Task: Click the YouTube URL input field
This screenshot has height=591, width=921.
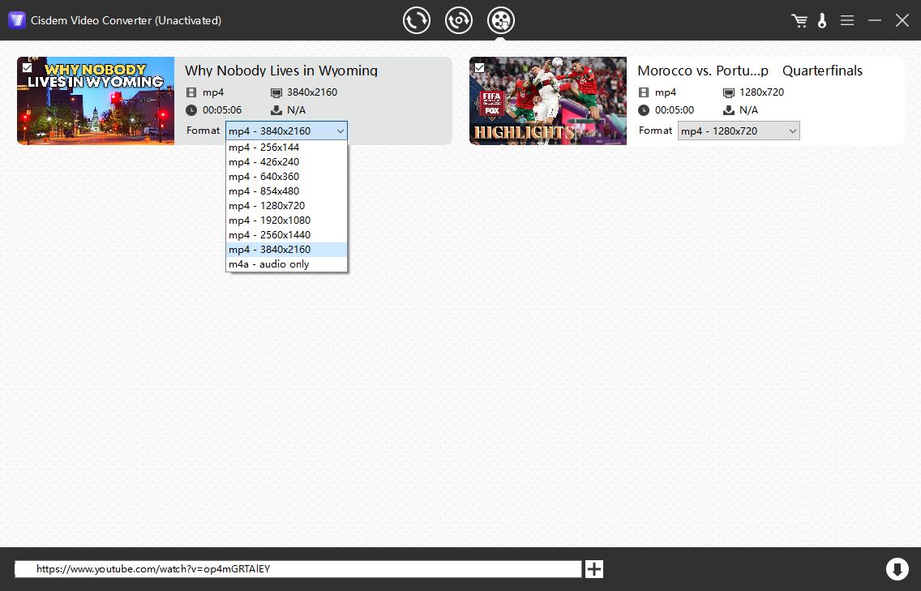Action: [298, 568]
